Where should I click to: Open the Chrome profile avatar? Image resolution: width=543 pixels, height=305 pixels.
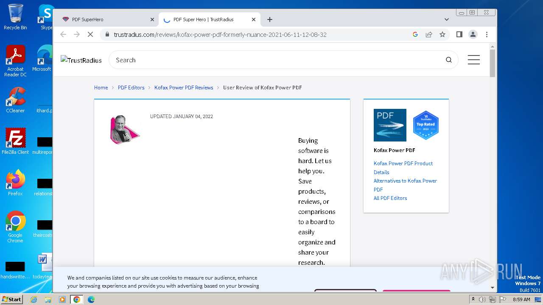[473, 34]
